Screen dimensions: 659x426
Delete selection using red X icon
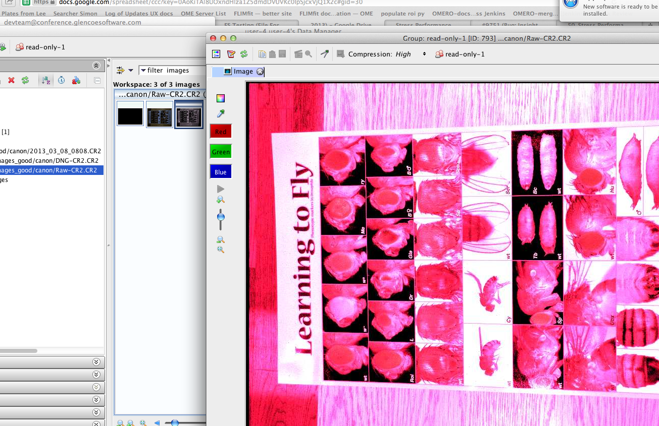(11, 80)
